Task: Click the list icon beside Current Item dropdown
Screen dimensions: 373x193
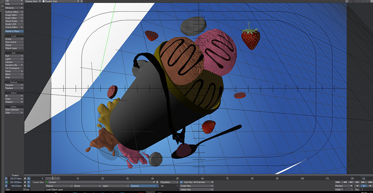Action: 157,182
